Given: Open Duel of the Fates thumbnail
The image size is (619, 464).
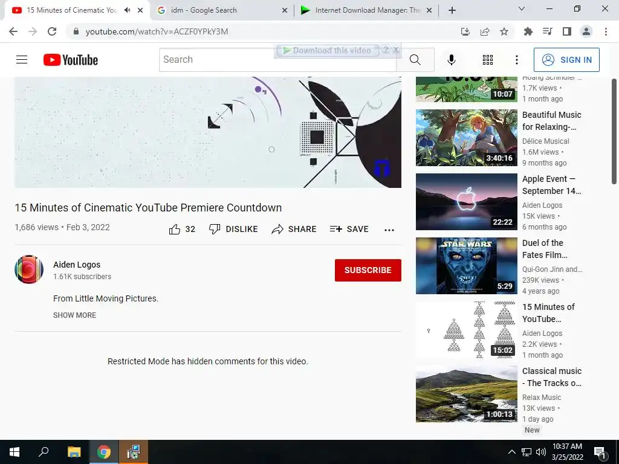Looking at the screenshot, I should pyautogui.click(x=466, y=266).
